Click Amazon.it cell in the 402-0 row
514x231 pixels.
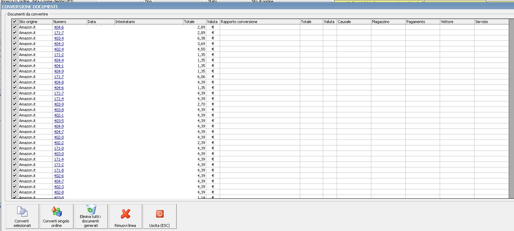(35, 137)
